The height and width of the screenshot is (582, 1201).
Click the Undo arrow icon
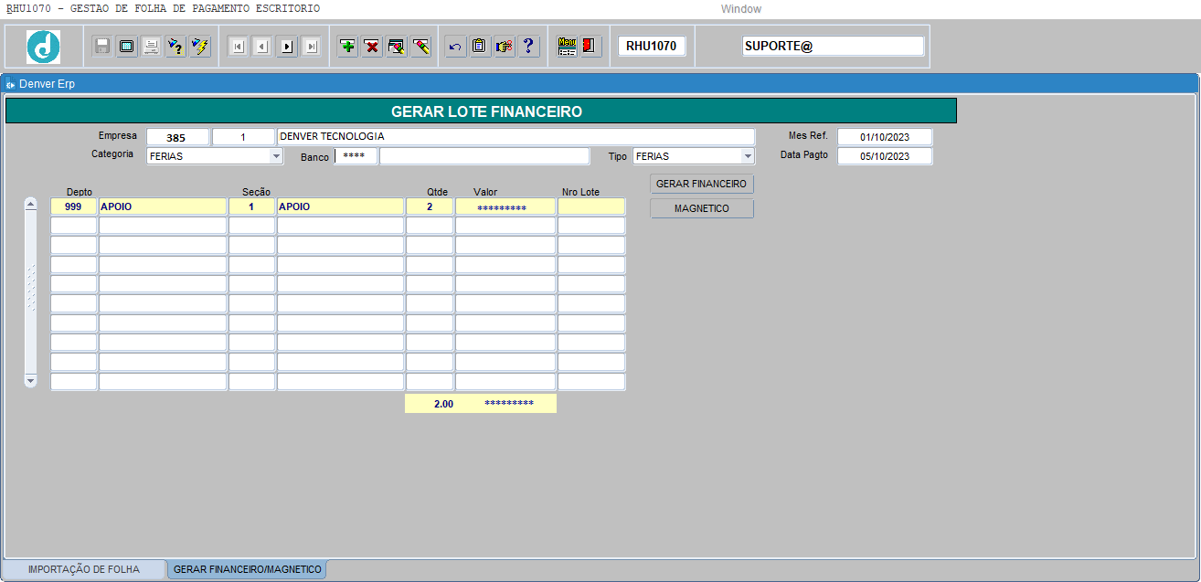(x=455, y=47)
